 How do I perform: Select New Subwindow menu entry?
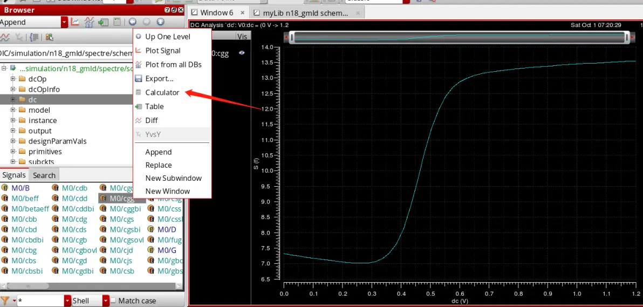click(174, 178)
